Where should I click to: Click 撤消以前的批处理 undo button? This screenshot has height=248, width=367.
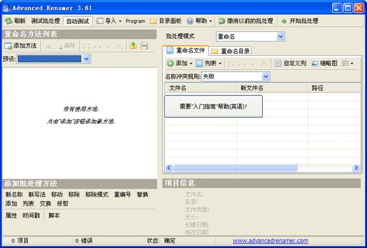point(246,21)
